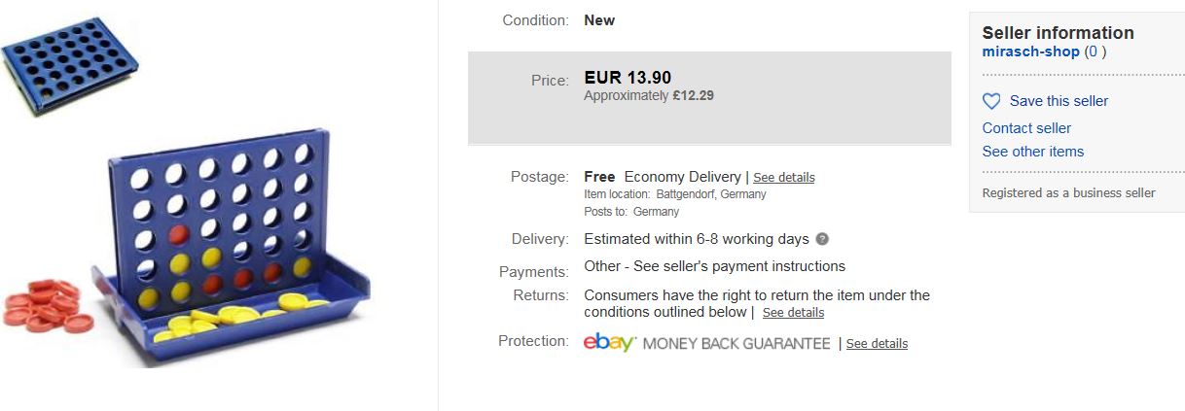The height and width of the screenshot is (411, 1185).
Task: Click MONEY BACK GUARANTEE text
Action: click(736, 344)
